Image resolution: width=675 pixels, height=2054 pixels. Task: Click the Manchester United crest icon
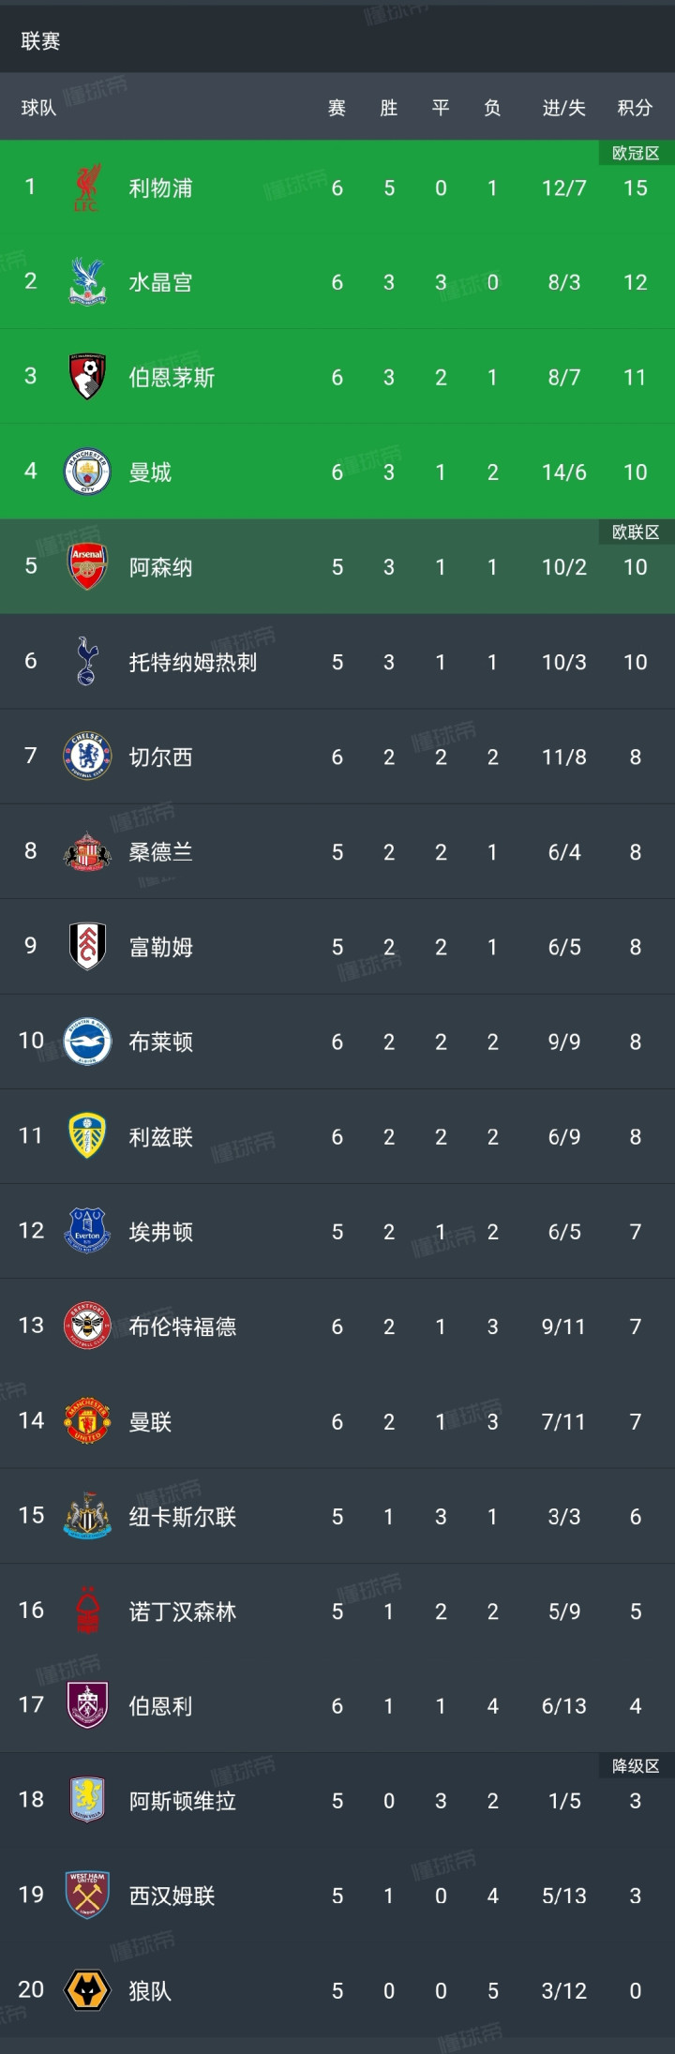(87, 1421)
